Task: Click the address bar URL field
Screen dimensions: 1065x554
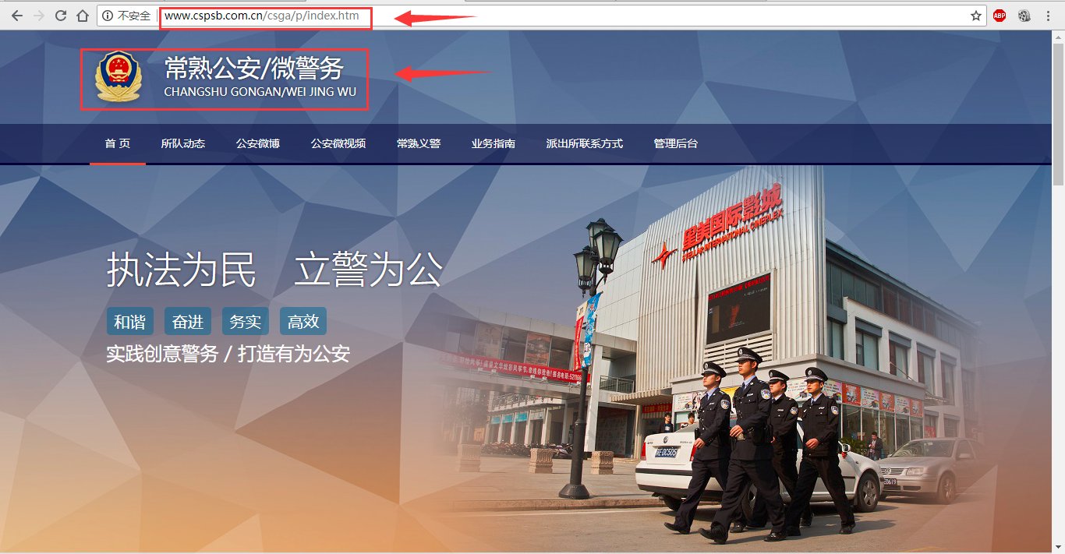Action: click(x=265, y=15)
